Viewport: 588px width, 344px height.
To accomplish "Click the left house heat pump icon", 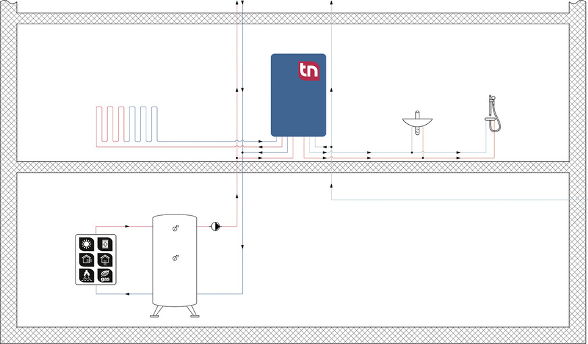I will [87, 260].
